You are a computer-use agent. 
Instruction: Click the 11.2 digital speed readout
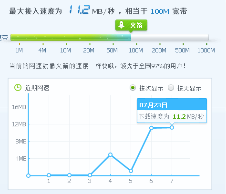point(80,10)
